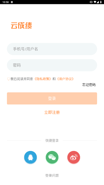This screenshot has width=104, height=185.
Task: Tap the 云成绩 orange logo
Action: [21, 25]
